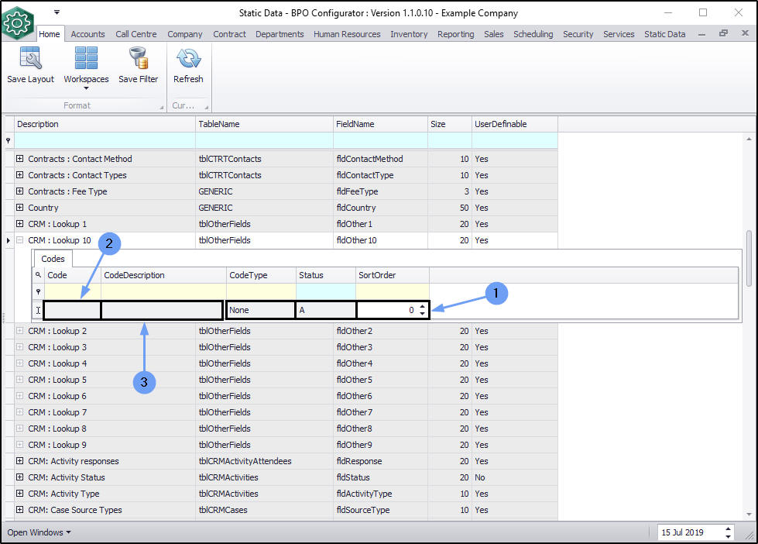Click the BPO gear application logo
Screen dimensions: 758x544
pyautogui.click(x=18, y=22)
